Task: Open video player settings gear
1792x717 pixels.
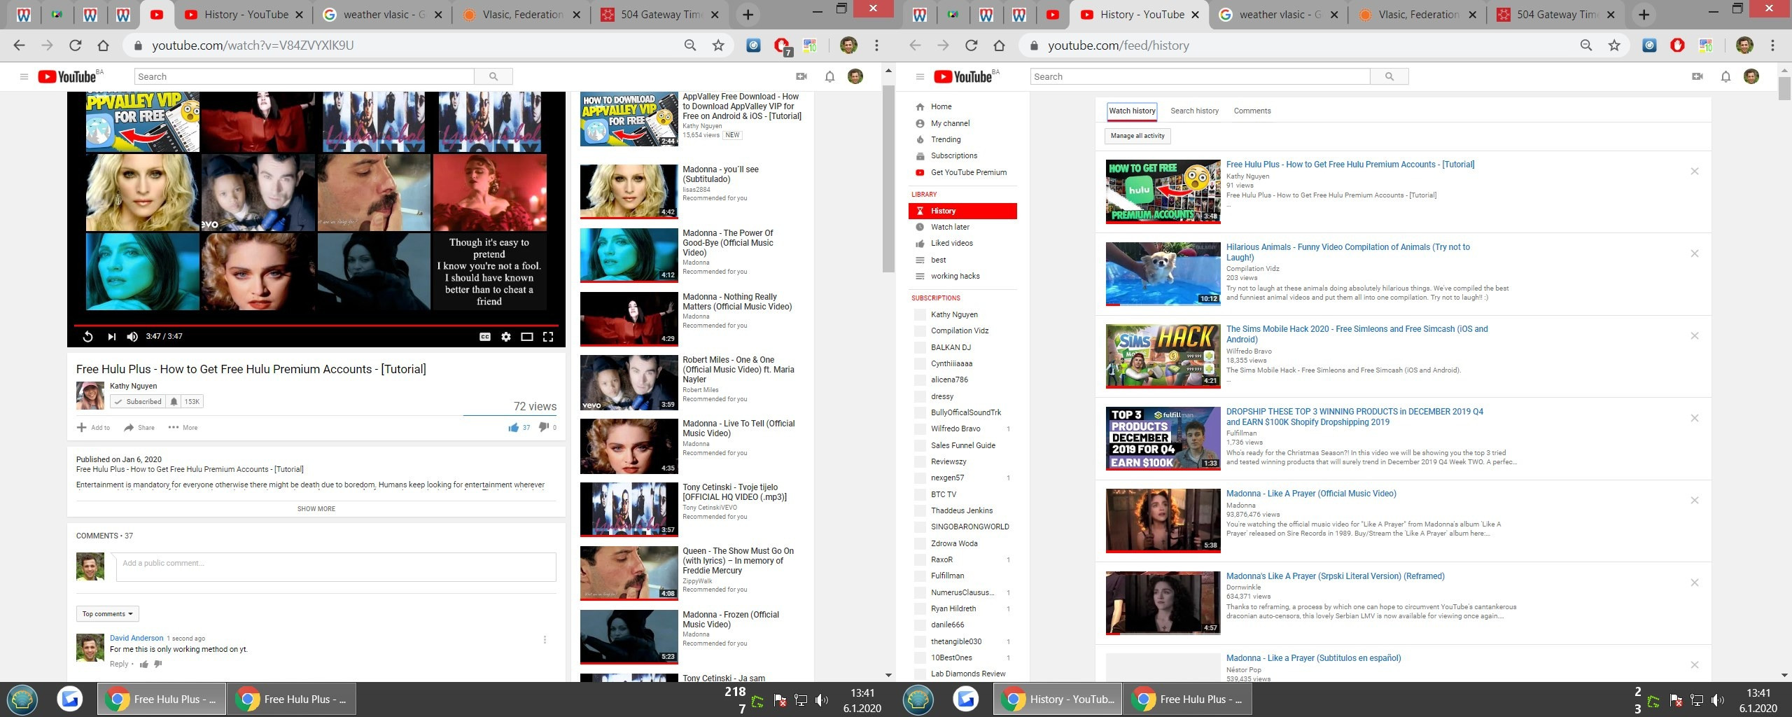Action: point(506,337)
